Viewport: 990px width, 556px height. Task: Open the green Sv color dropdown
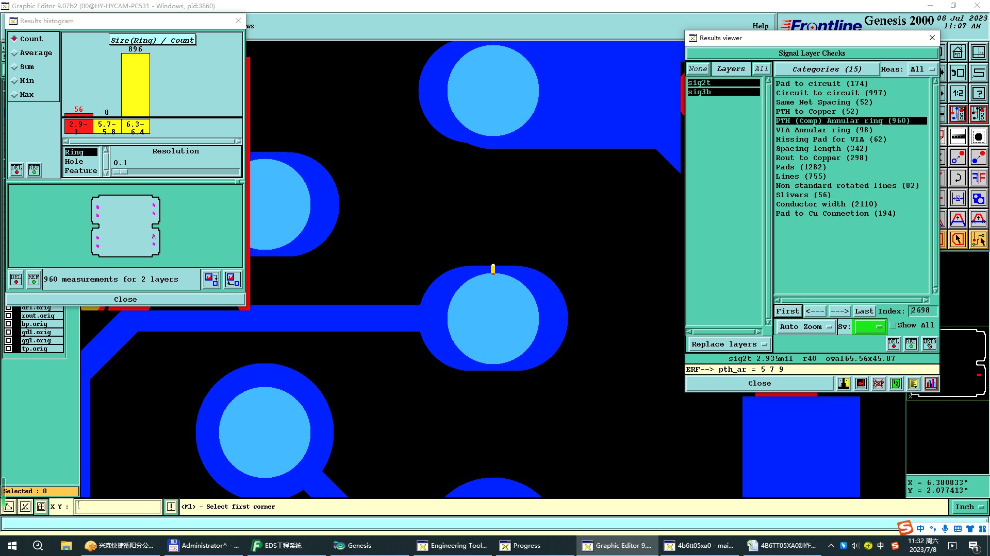[x=870, y=326]
